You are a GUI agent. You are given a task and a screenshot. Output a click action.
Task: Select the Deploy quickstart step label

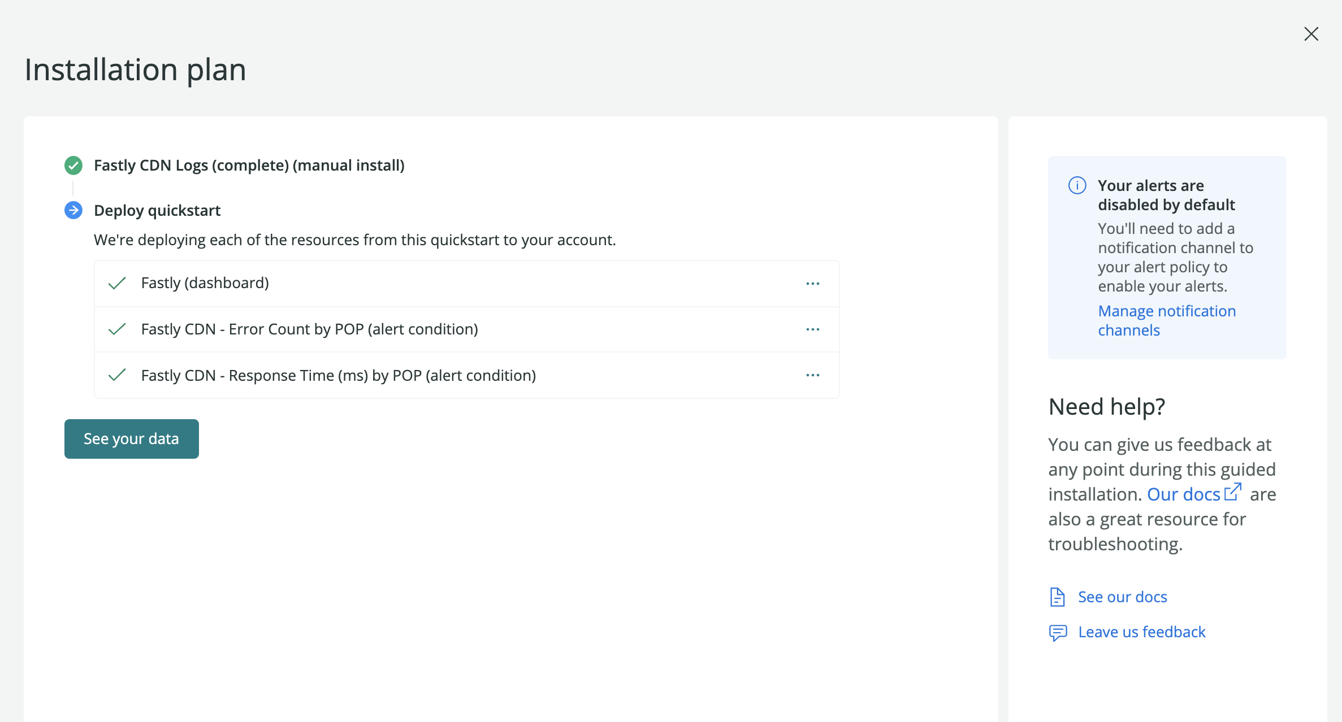click(x=157, y=210)
